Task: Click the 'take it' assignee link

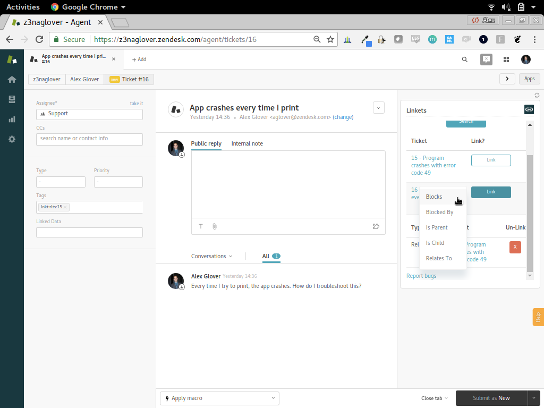Action: coord(136,104)
